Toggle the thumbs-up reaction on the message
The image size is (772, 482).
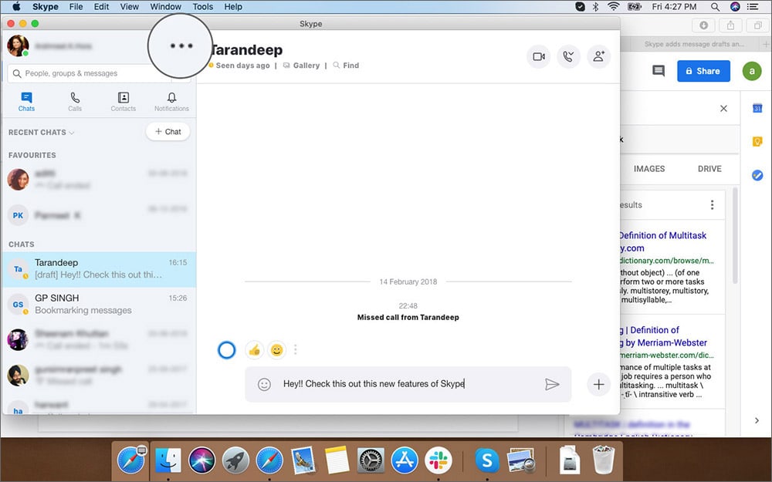(254, 349)
